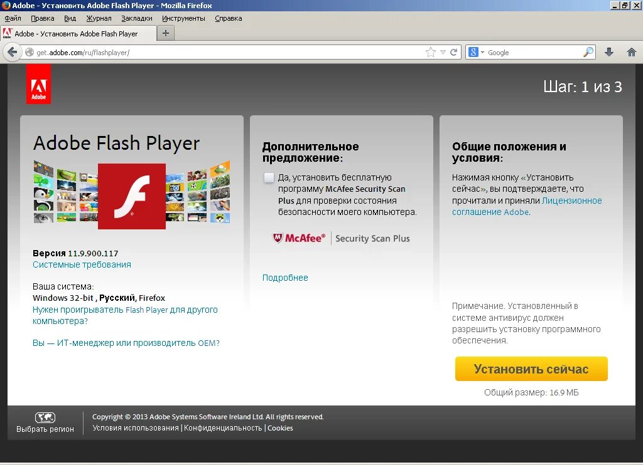Viewport: 643px width, 465px height.
Task: Click the McAfee Security Scan Plus logo
Action: pyautogui.click(x=341, y=238)
